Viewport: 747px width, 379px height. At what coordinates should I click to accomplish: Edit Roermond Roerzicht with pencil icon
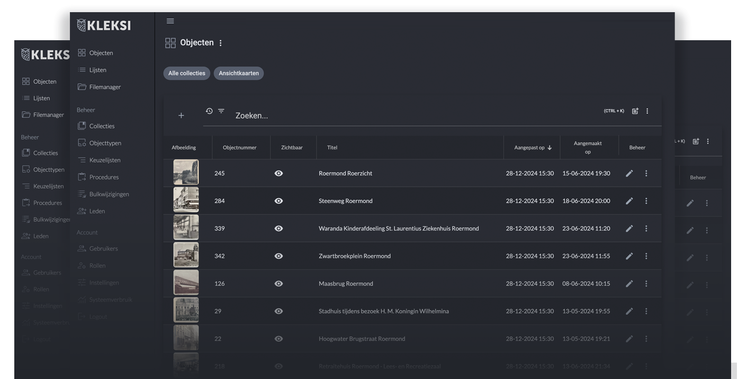pyautogui.click(x=629, y=174)
